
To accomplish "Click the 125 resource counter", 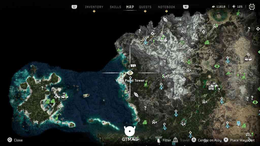I will pos(240,7).
